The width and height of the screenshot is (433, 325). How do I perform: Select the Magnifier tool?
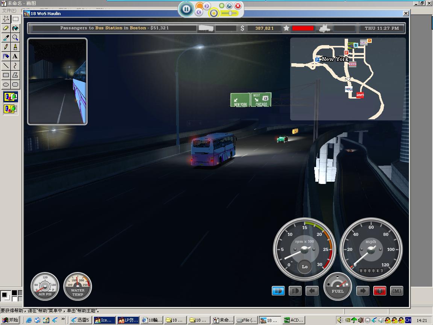tap(15, 37)
